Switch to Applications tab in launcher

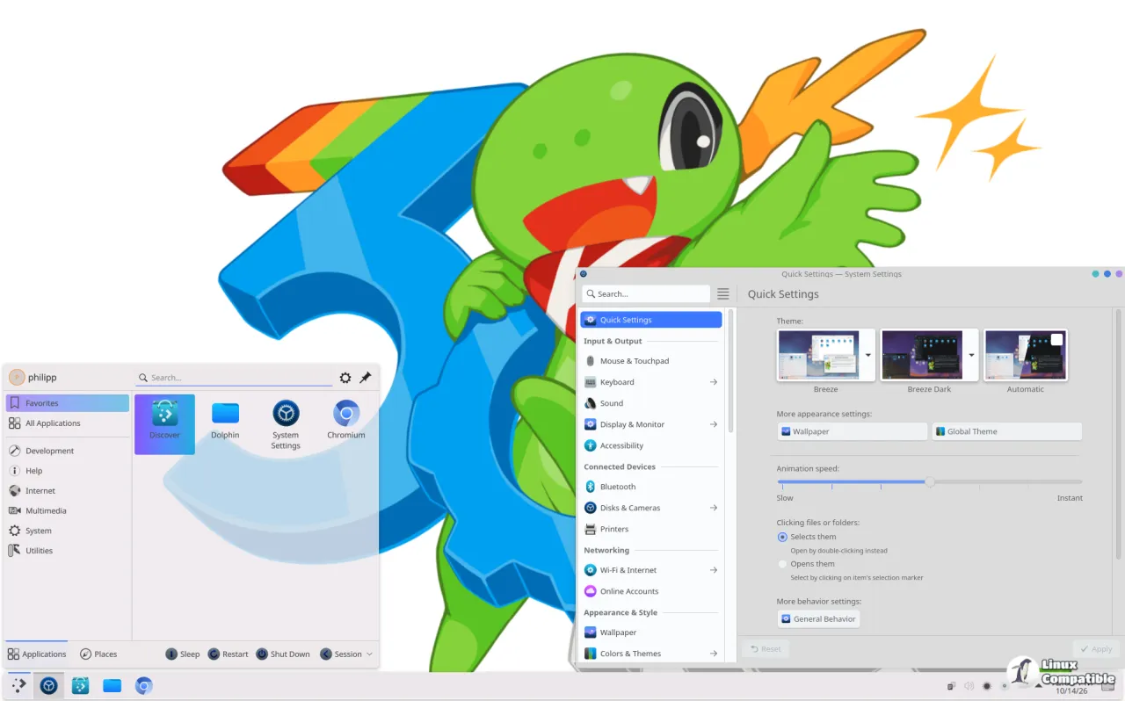point(37,654)
